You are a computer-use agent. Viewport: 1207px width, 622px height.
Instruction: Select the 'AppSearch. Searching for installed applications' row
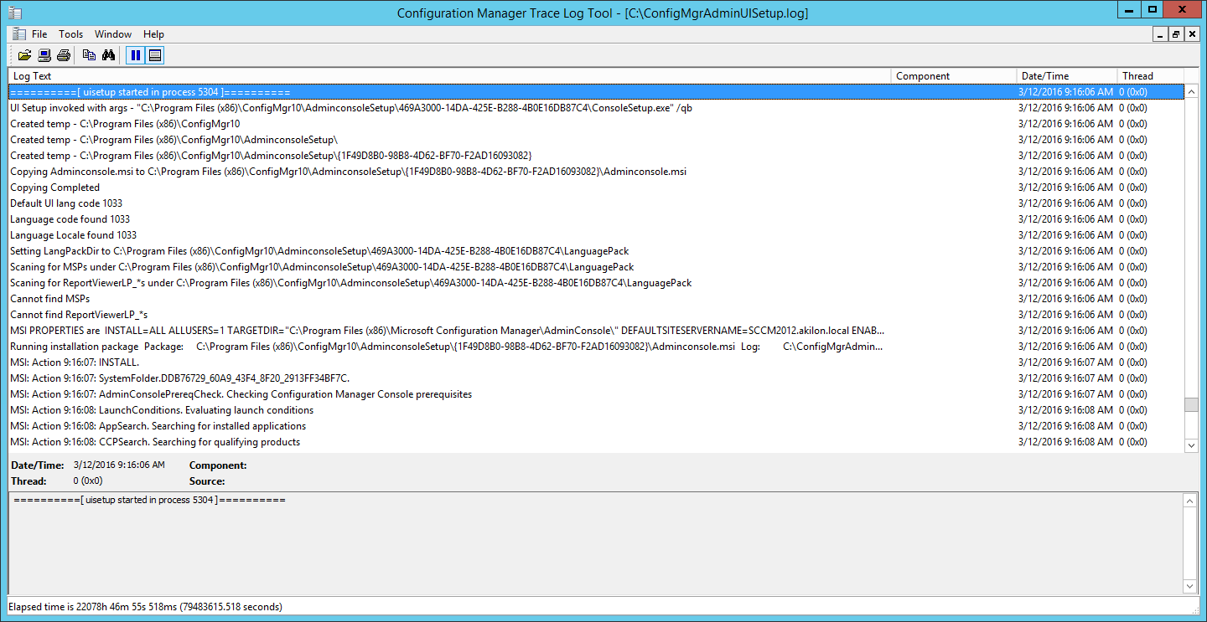coord(596,426)
